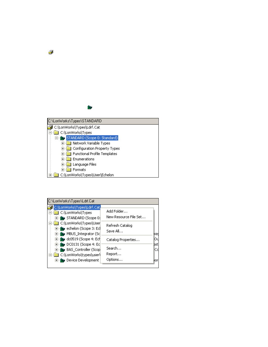Click the Language Files folder icon
The height and width of the screenshot is (347, 268).
[x=69, y=165]
